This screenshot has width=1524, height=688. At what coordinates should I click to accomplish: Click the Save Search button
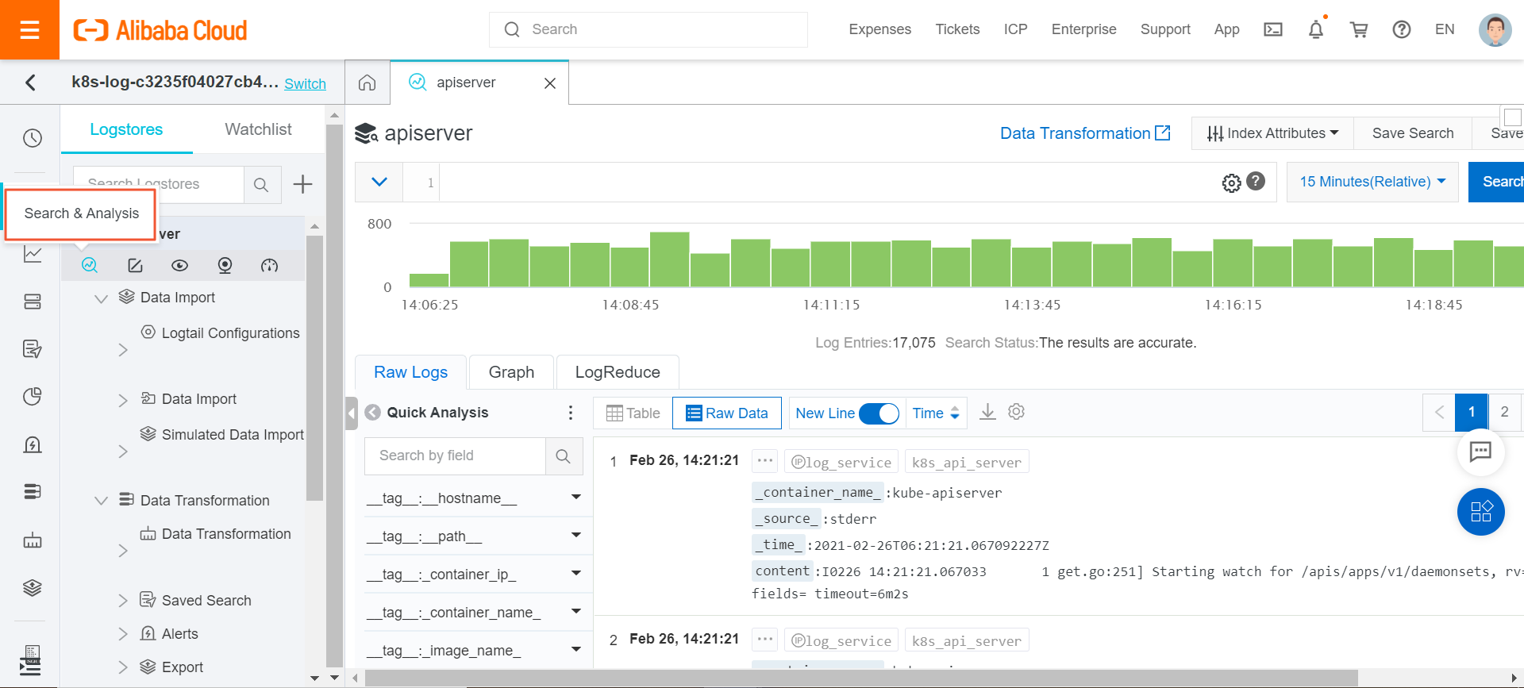(1413, 133)
